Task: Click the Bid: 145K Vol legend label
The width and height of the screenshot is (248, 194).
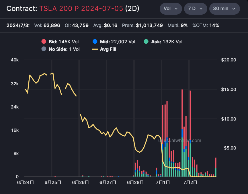Action: click(64, 42)
